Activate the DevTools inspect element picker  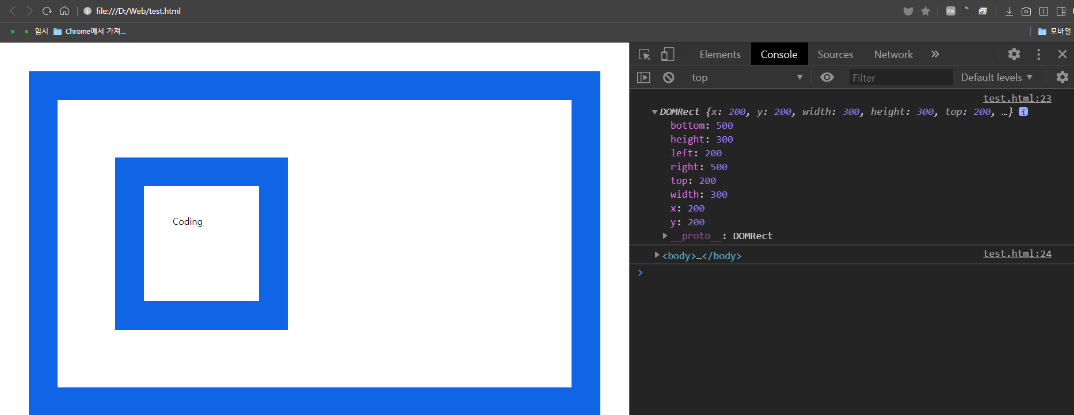click(x=645, y=54)
